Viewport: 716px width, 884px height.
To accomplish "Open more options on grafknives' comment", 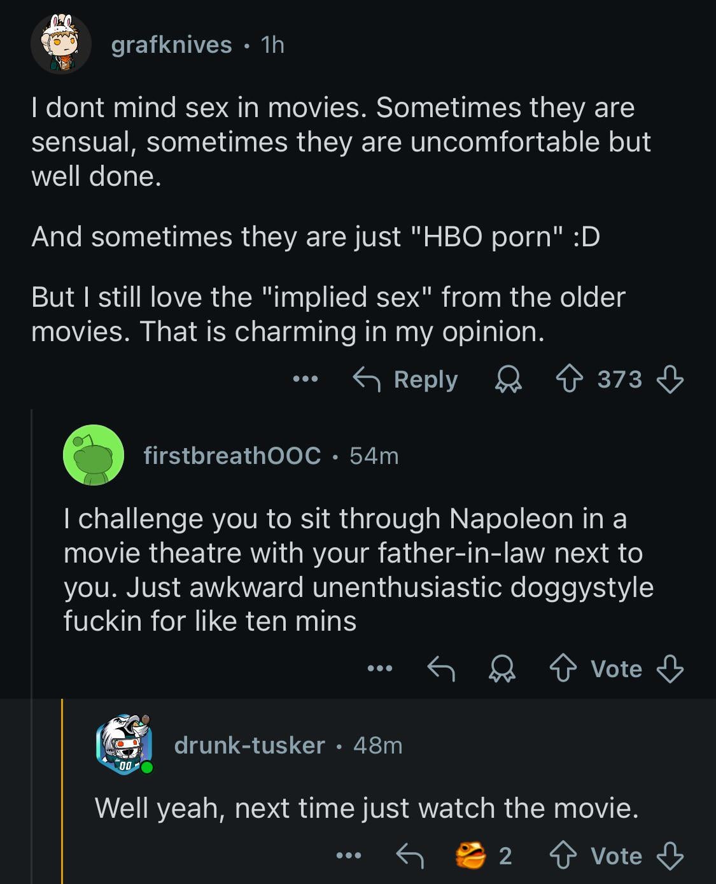I will click(305, 380).
